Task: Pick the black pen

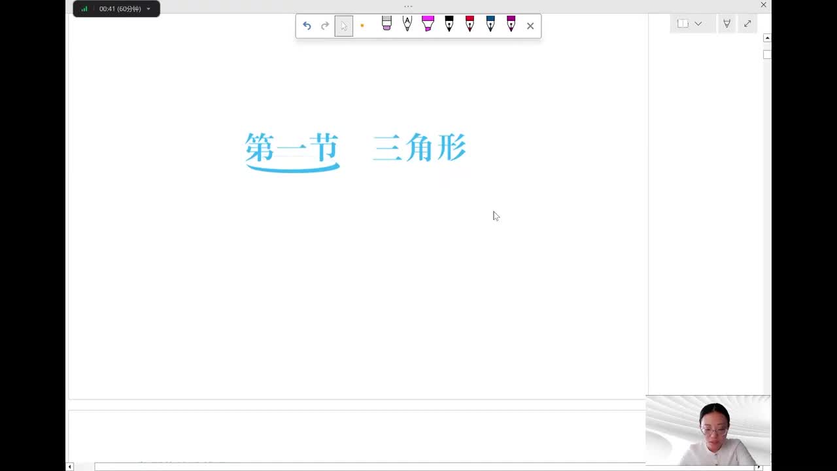Action: point(449,24)
